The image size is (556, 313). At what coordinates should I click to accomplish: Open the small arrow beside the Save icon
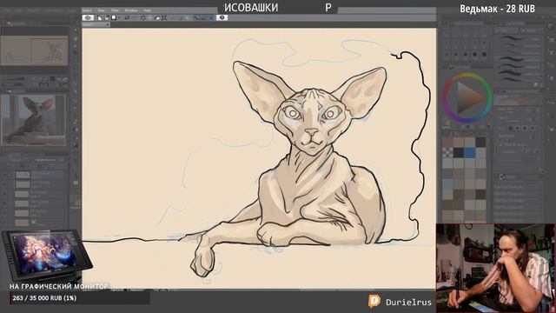coord(119,17)
